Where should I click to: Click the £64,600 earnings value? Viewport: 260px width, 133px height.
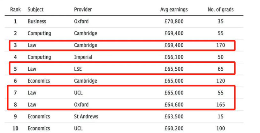tap(174, 105)
